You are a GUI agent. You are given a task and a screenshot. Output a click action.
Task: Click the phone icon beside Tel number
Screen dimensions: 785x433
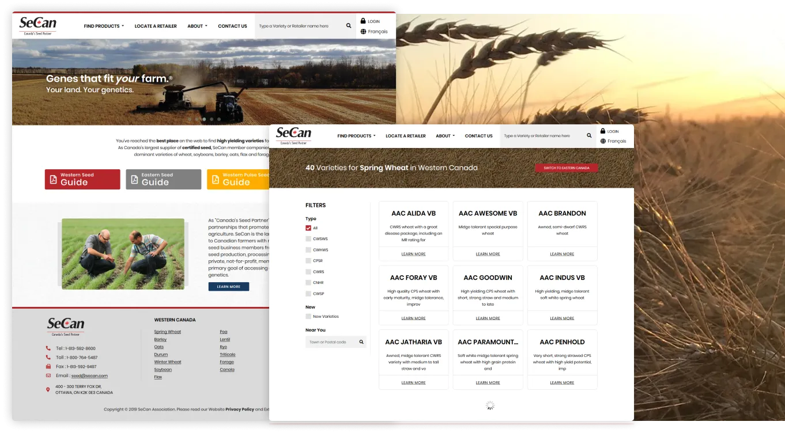pyautogui.click(x=48, y=348)
